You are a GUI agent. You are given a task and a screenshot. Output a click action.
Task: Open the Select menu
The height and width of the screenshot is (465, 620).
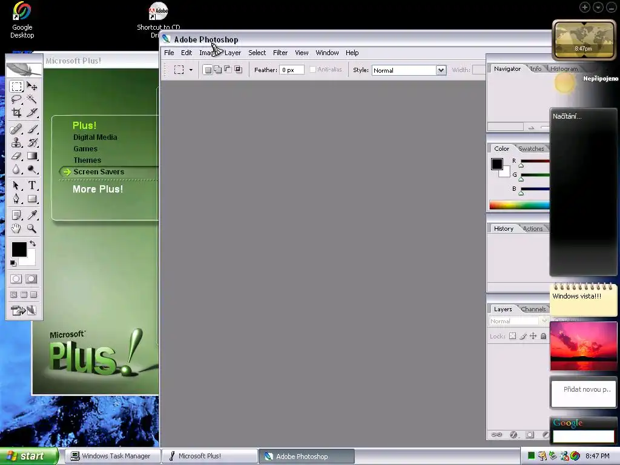(x=257, y=53)
